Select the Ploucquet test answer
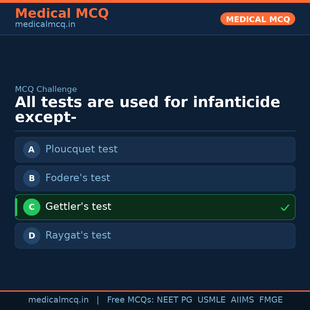 point(82,149)
